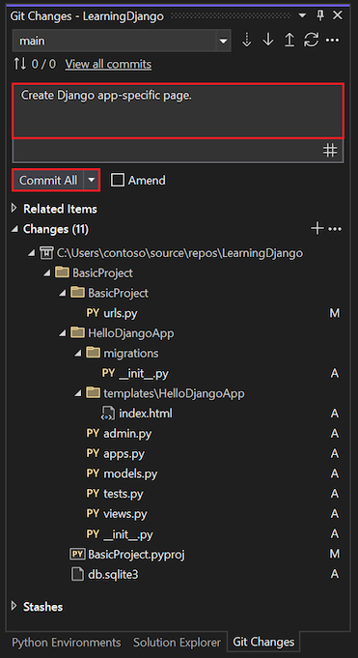The width and height of the screenshot is (358, 658).
Task: Click the Fetch dashed down-arrow icon
Action: click(x=246, y=41)
